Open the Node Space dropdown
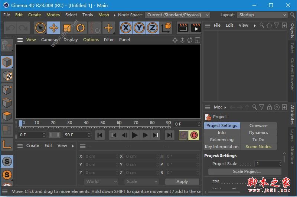The width and height of the screenshot is (297, 197). tap(177, 15)
